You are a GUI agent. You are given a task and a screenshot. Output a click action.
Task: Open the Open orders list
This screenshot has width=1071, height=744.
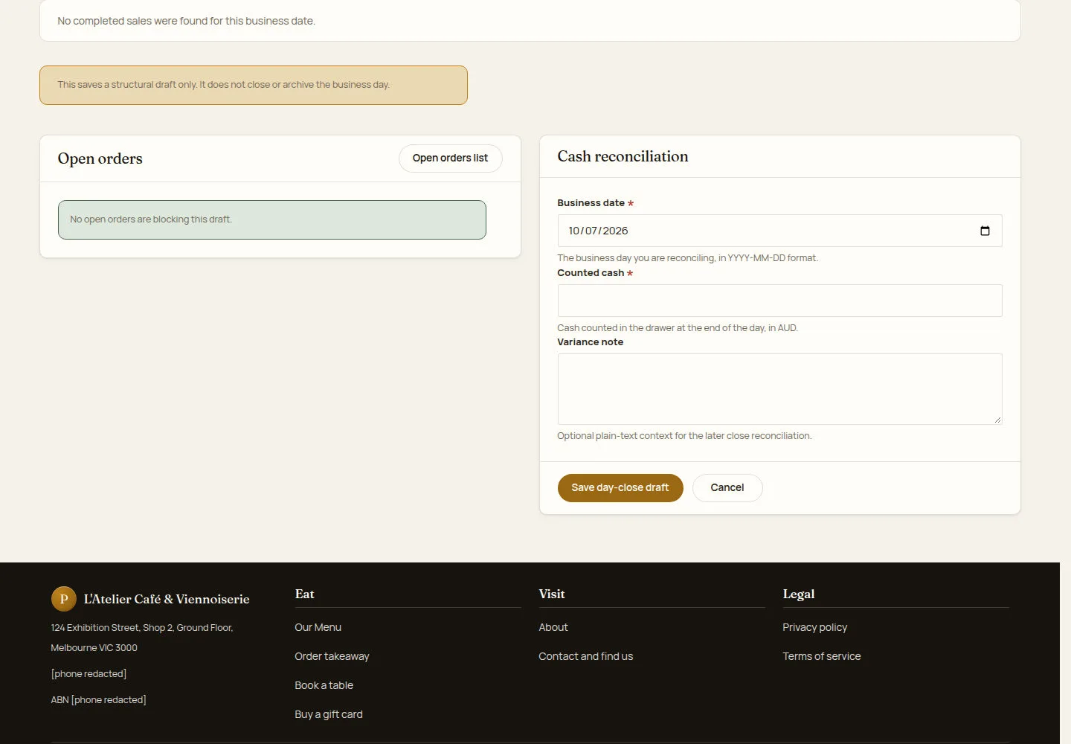click(450, 158)
